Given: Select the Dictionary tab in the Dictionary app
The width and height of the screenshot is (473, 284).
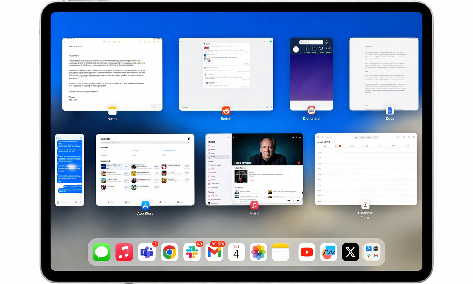Looking at the screenshot, I should pyautogui.click(x=307, y=50).
